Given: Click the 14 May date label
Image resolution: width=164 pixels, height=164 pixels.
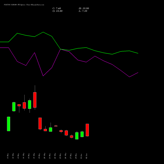Looking at the screenshot, I should (24, 156).
